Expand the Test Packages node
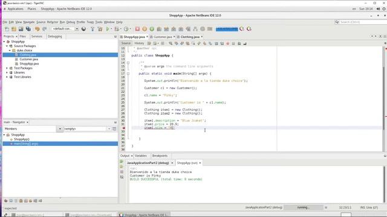This screenshot has width=387, height=217. (x=7, y=68)
